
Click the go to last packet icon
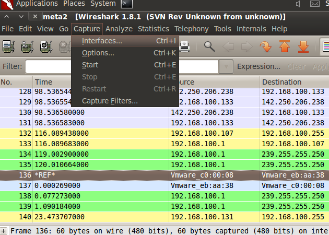coord(303,46)
